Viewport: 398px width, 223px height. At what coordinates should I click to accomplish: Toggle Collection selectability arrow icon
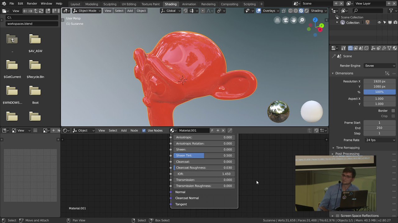385,22
